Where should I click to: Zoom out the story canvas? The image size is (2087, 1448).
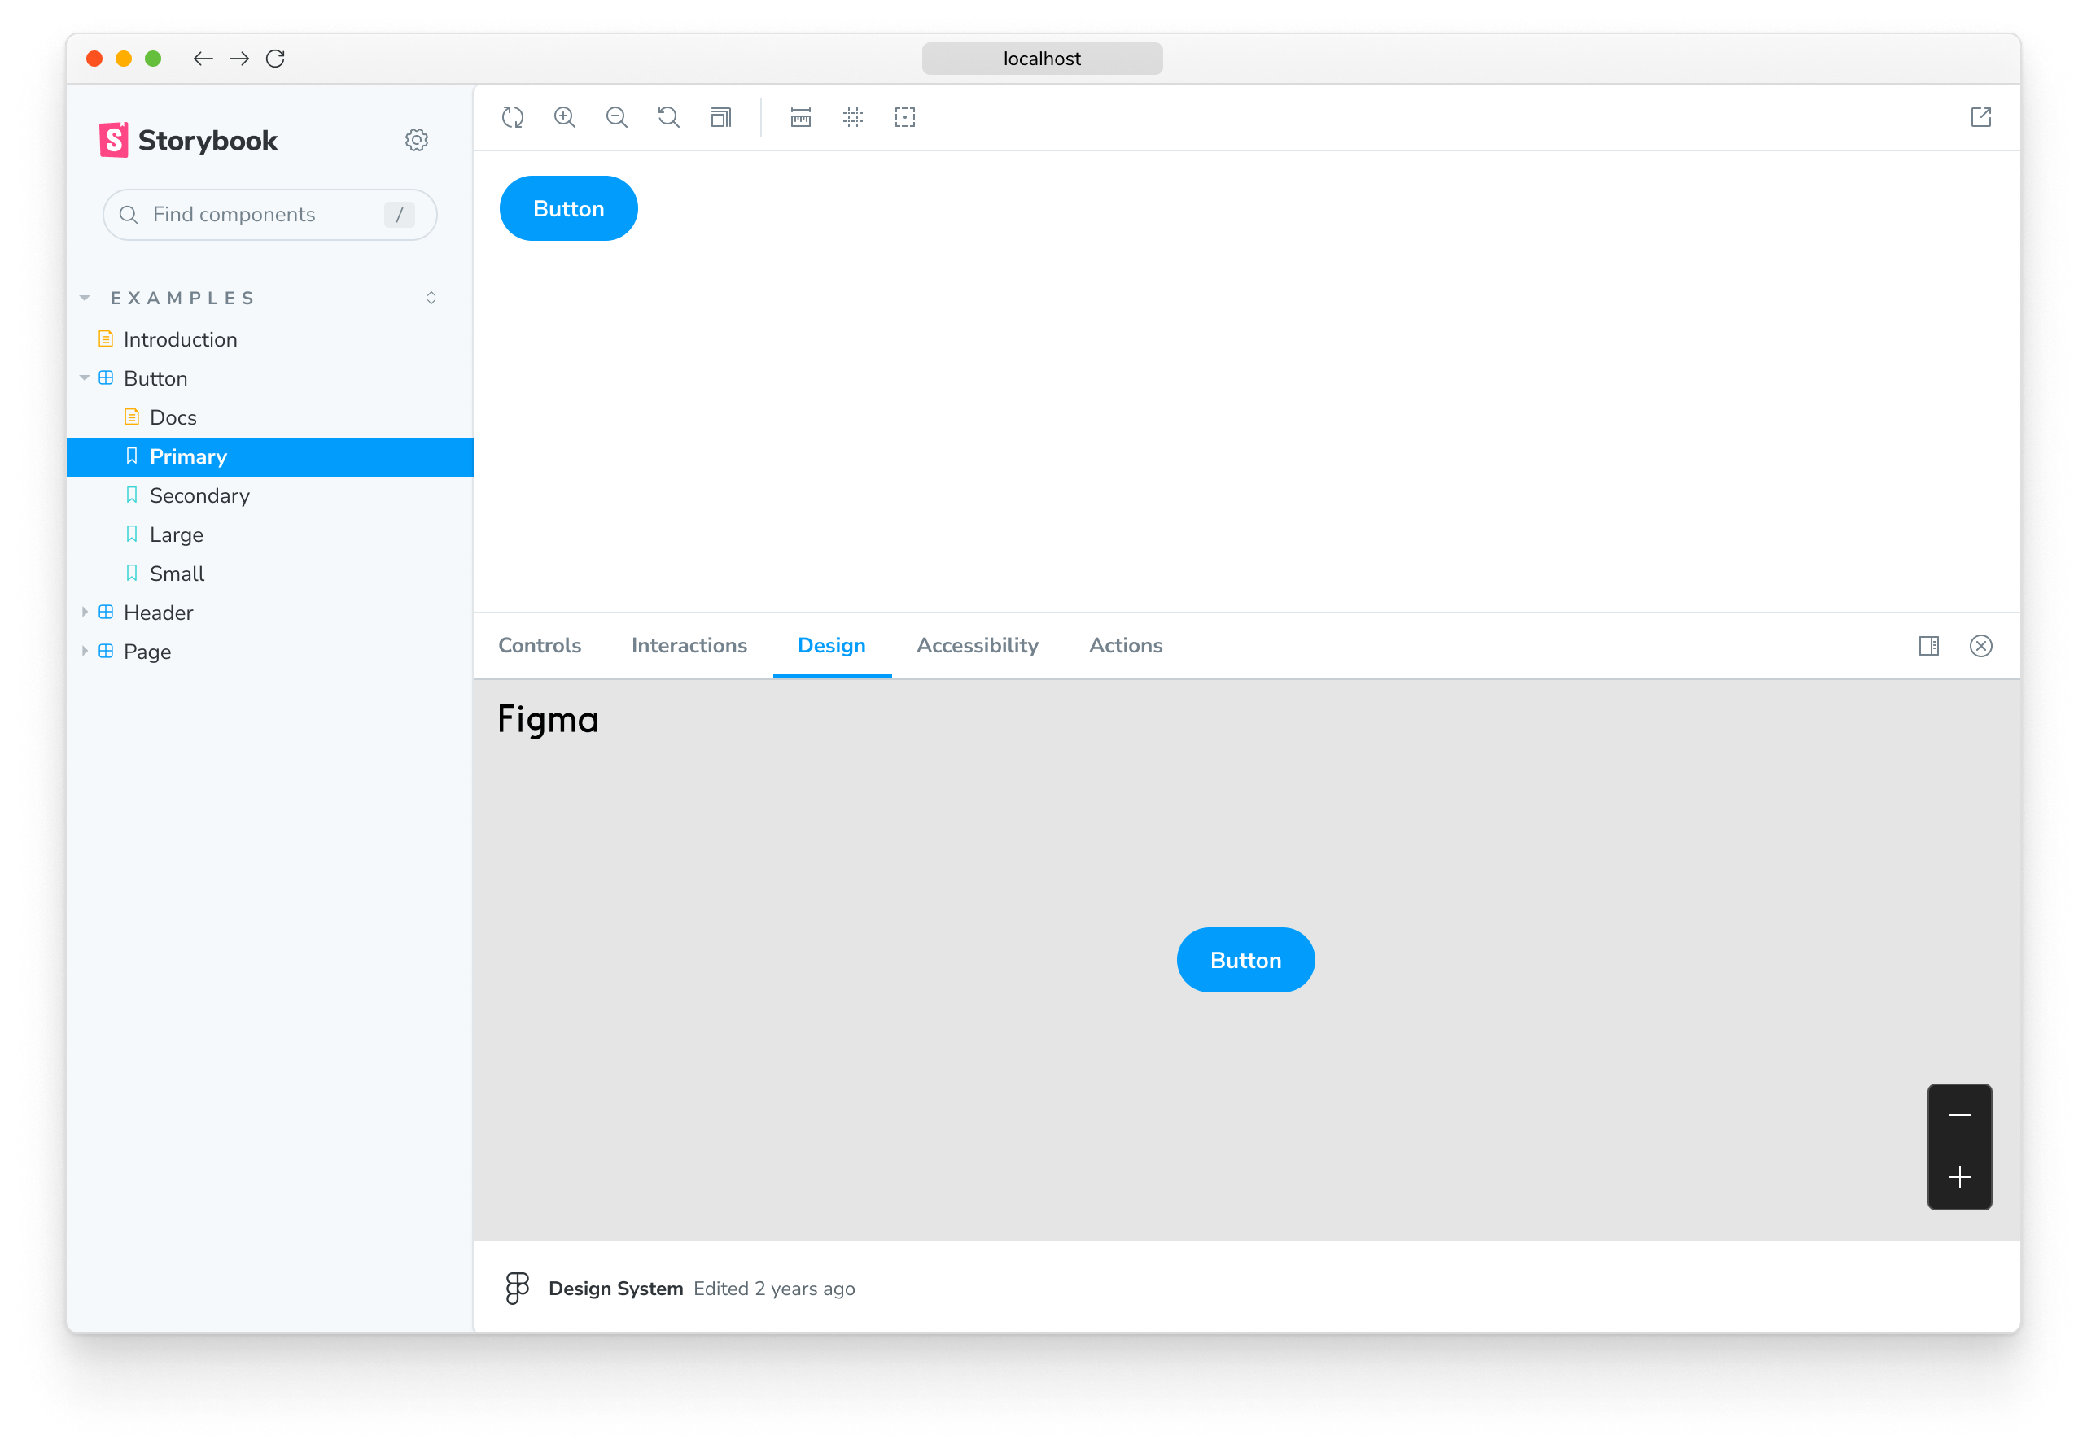pyautogui.click(x=616, y=117)
